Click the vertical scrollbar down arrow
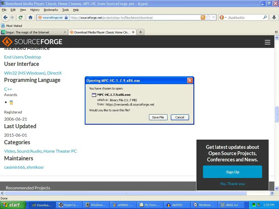Image resolution: width=279 pixels, height=209 pixels. click(277, 188)
